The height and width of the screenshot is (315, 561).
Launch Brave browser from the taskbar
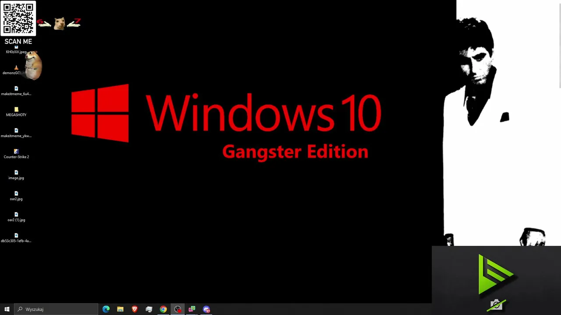[x=135, y=309]
